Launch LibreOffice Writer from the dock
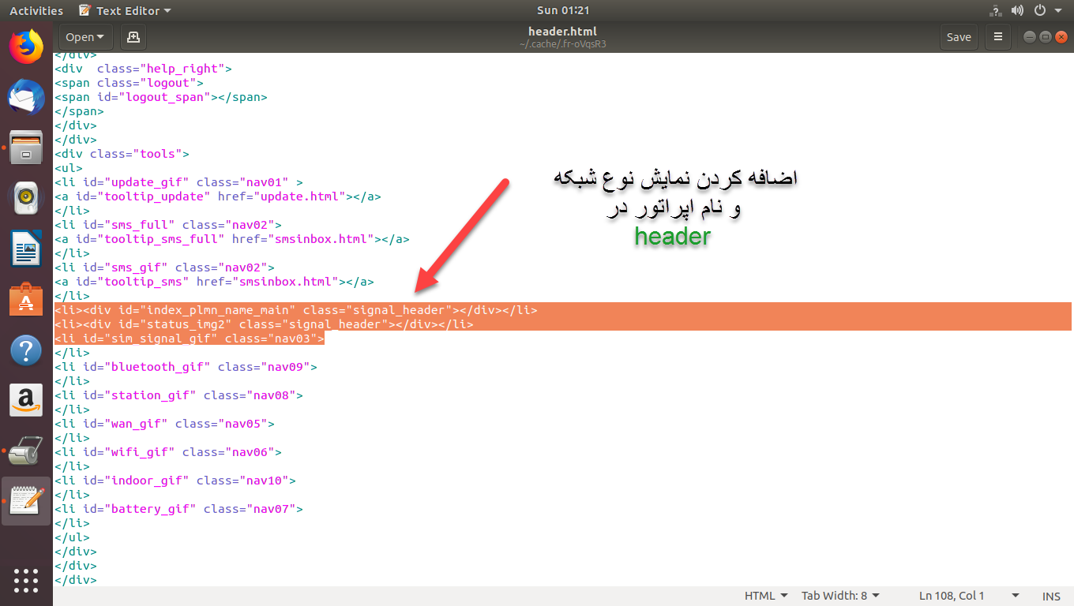 [26, 249]
